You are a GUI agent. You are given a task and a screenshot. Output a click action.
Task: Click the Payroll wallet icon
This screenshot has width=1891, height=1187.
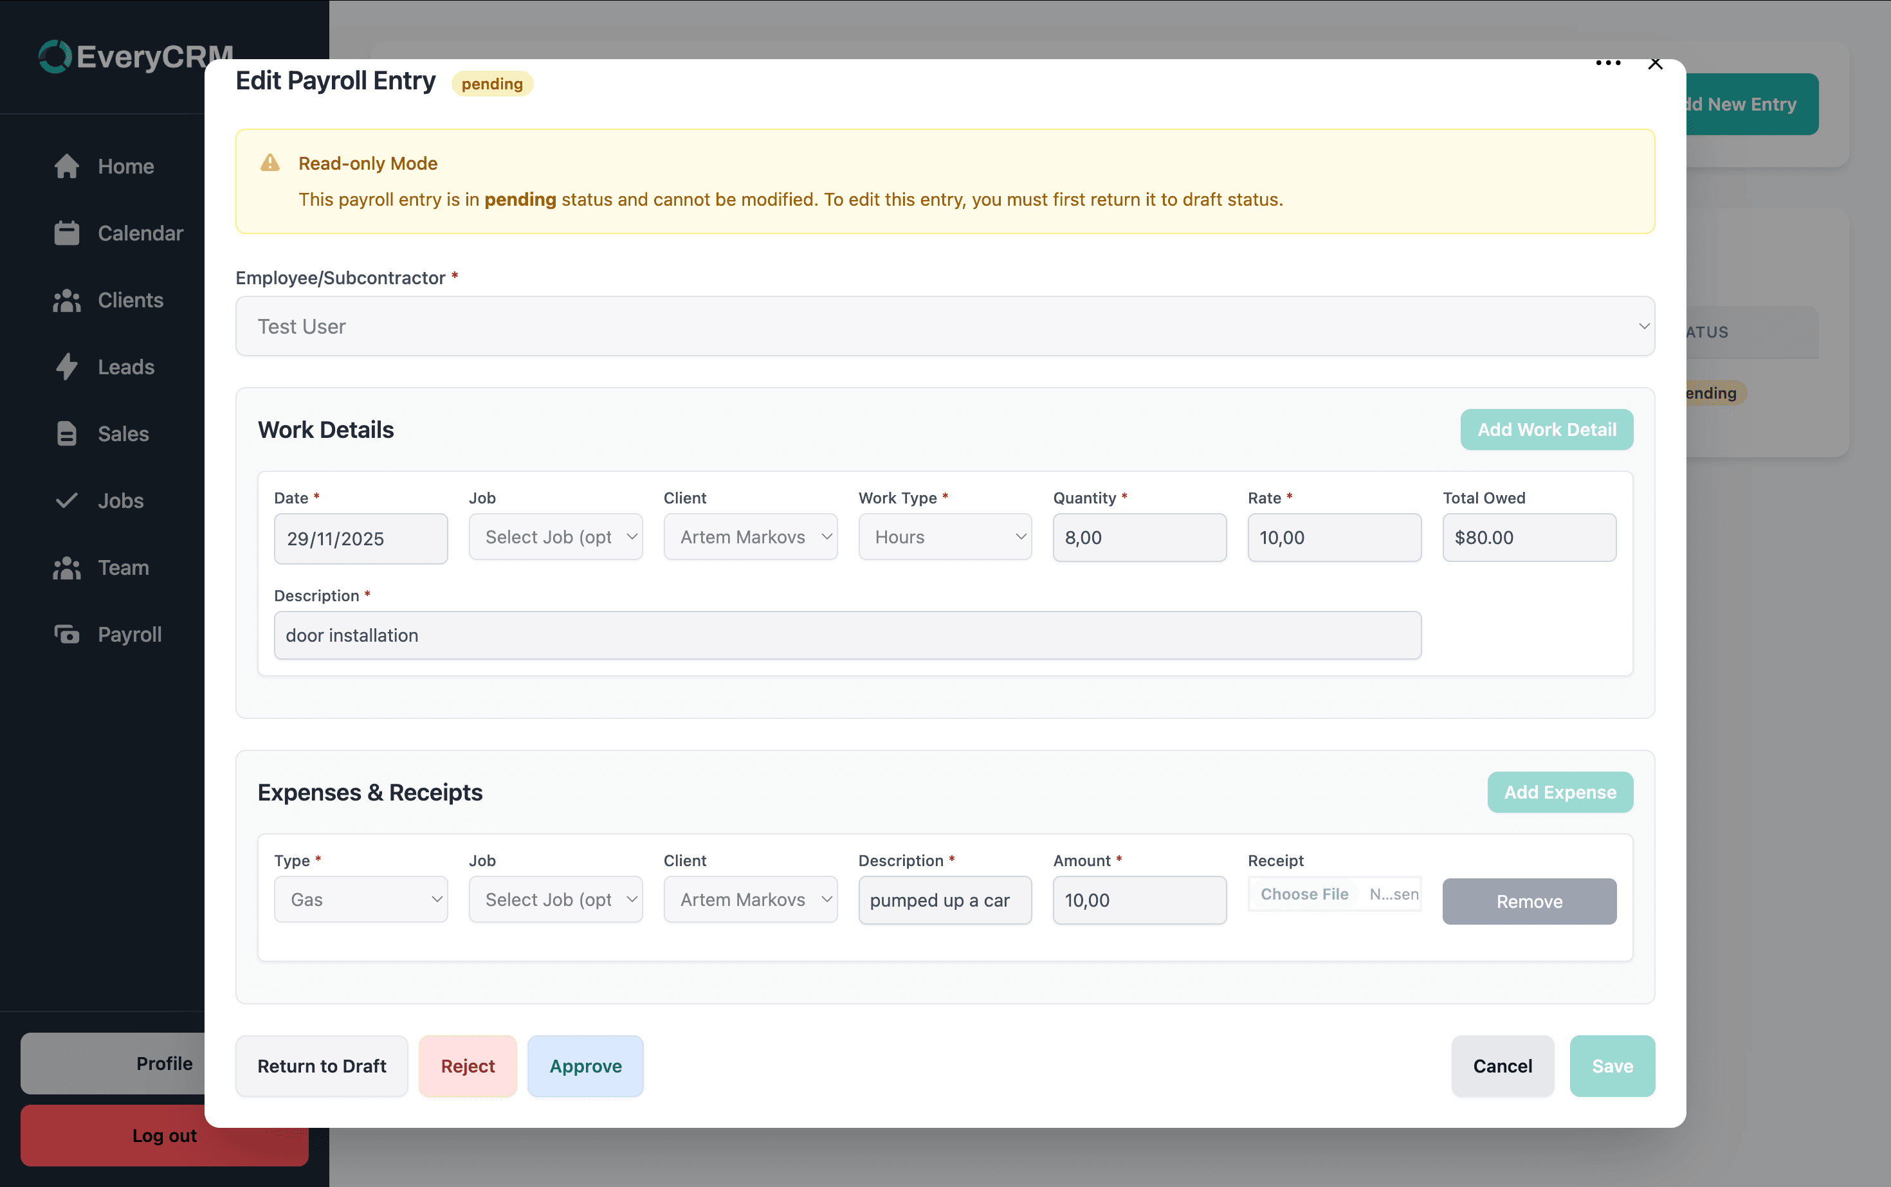[x=67, y=633]
